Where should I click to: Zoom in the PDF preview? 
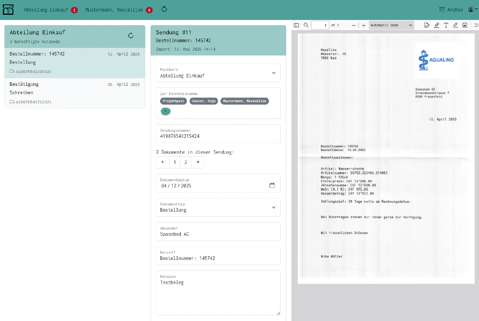click(364, 25)
